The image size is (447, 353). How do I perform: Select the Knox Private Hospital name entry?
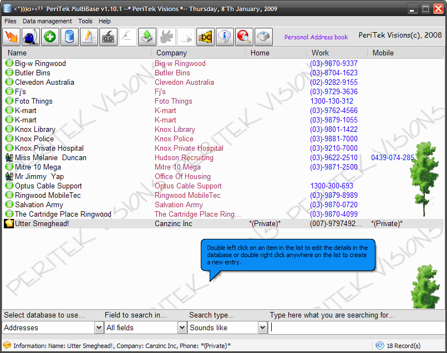(x=49, y=148)
